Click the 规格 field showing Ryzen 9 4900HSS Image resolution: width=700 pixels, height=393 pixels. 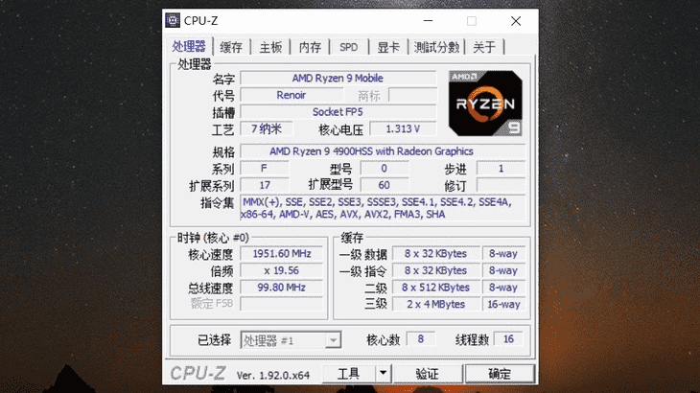[383, 151]
